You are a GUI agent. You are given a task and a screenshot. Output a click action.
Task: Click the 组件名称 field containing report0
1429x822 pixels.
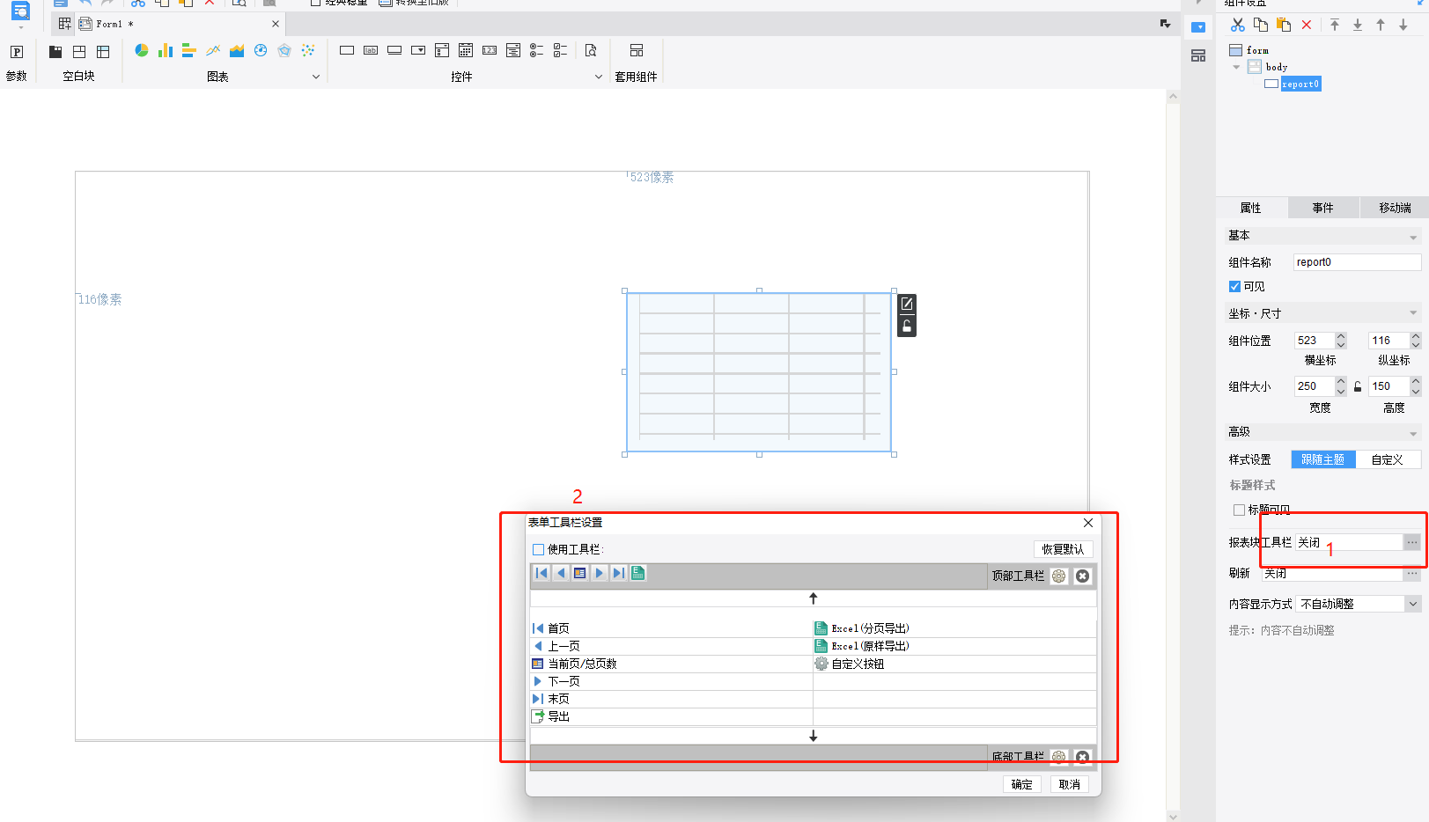coord(1357,262)
